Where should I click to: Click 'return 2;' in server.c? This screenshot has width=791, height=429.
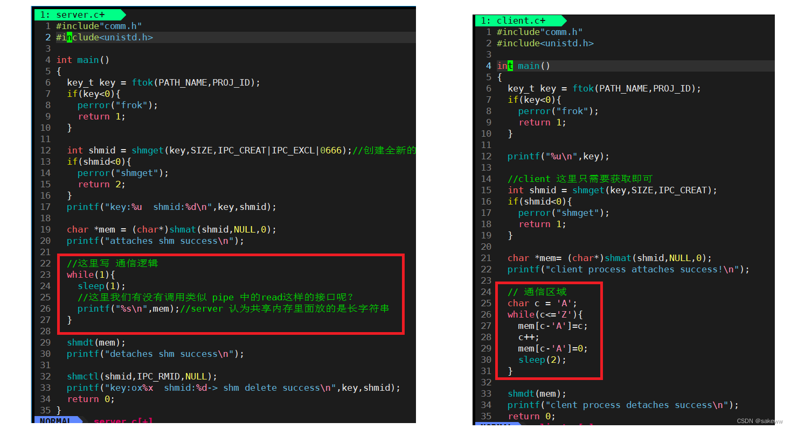coord(102,184)
